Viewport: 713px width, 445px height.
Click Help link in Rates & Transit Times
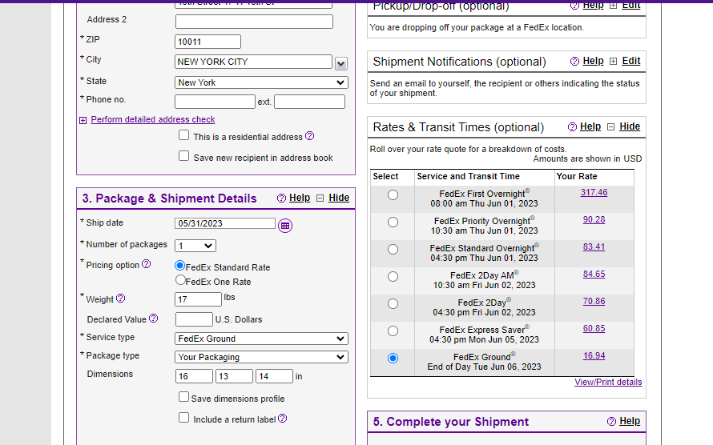pyautogui.click(x=590, y=126)
